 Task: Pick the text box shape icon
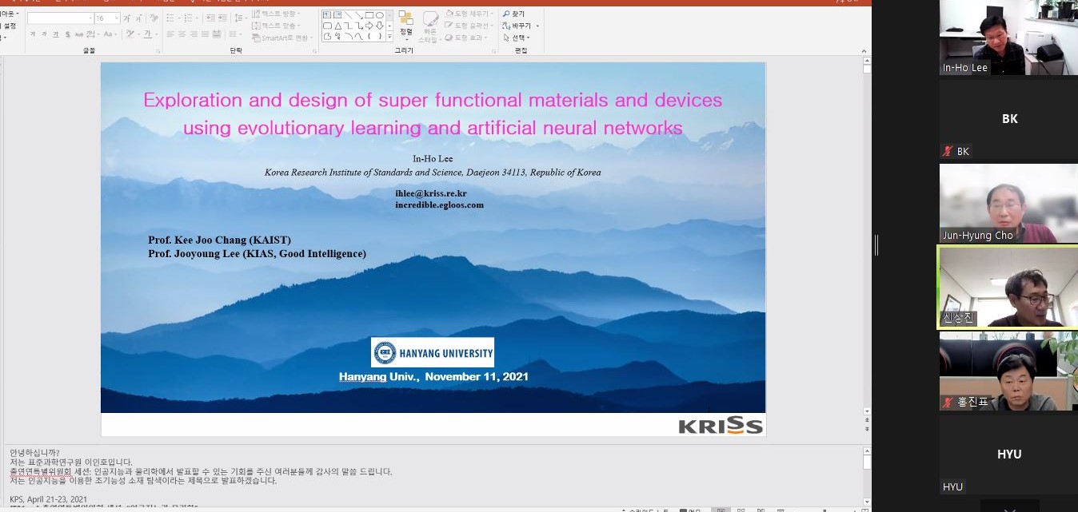pos(328,15)
